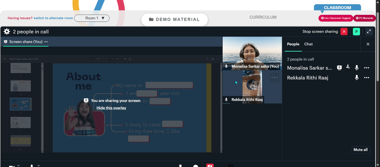Open the Screen share (You) three-dot options
380x167 pixels.
pyautogui.click(x=46, y=42)
